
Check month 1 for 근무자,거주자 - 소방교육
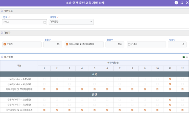click(44, 79)
